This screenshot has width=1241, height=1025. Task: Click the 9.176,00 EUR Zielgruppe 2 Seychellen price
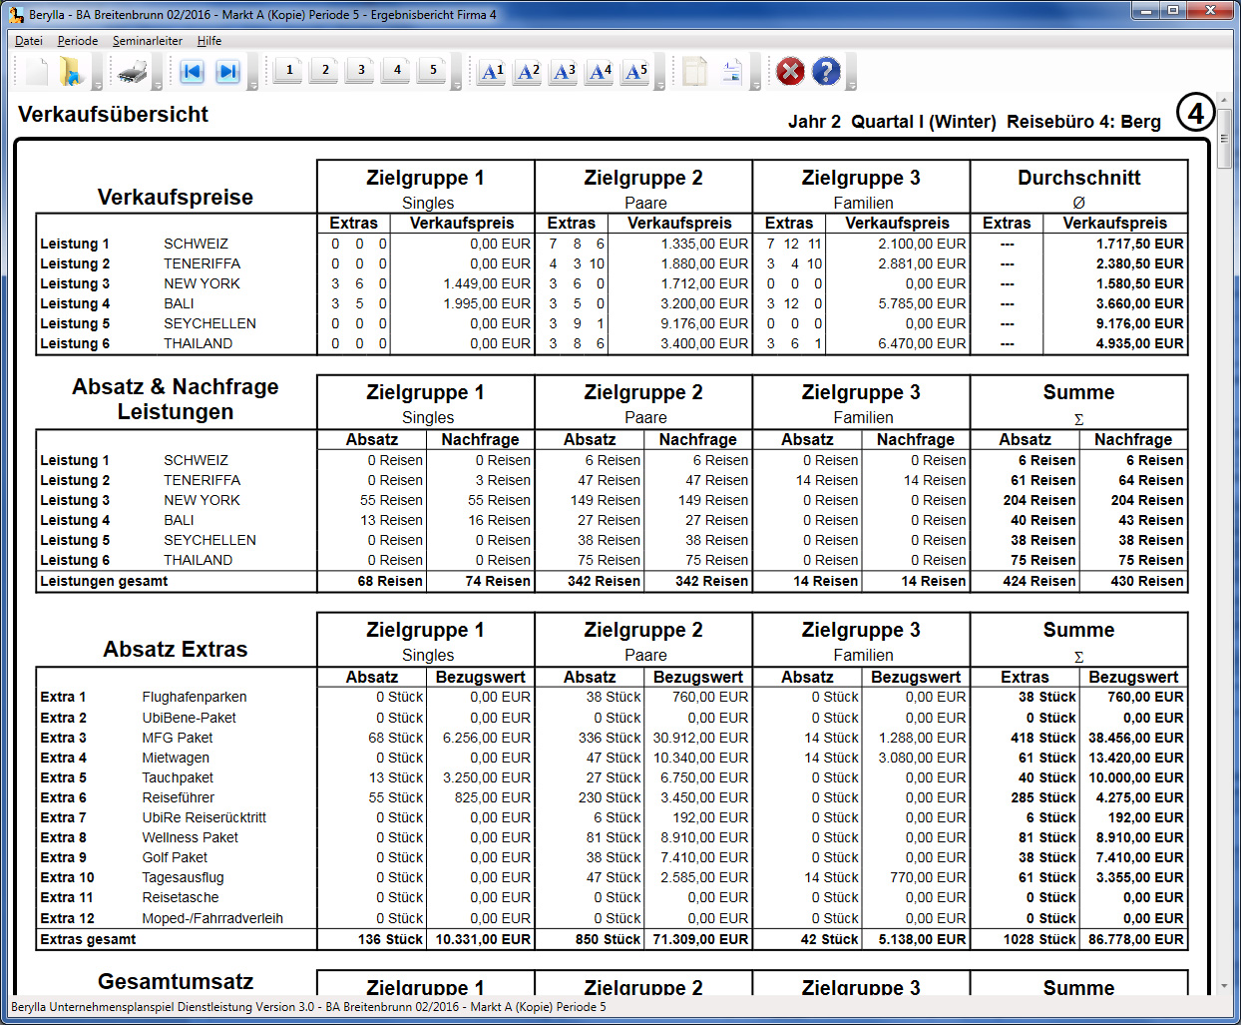pyautogui.click(x=704, y=323)
